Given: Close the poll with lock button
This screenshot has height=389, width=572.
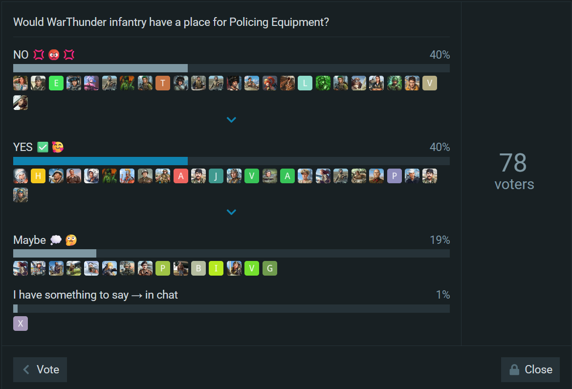Looking at the screenshot, I should [530, 369].
